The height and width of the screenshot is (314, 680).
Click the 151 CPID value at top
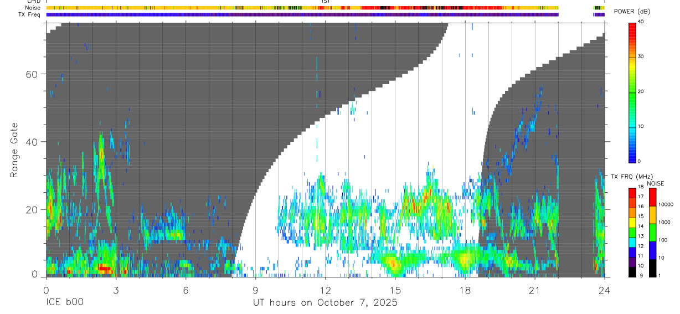click(x=325, y=2)
